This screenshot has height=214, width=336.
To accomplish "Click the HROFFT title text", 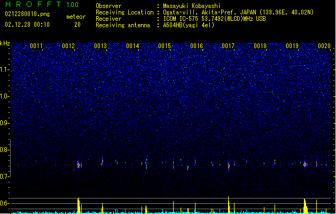I will (34, 4).
